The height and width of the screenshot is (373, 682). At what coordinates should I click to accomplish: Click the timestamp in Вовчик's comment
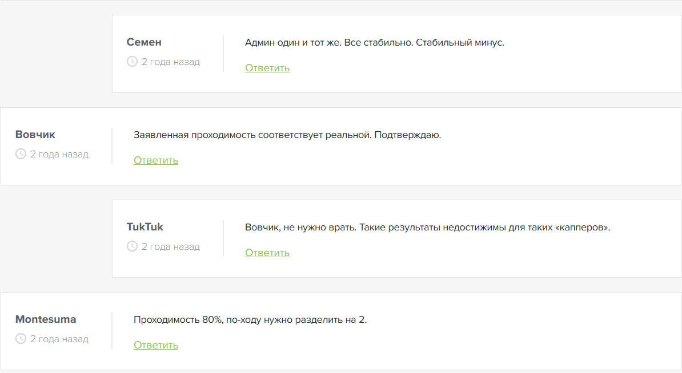point(59,154)
